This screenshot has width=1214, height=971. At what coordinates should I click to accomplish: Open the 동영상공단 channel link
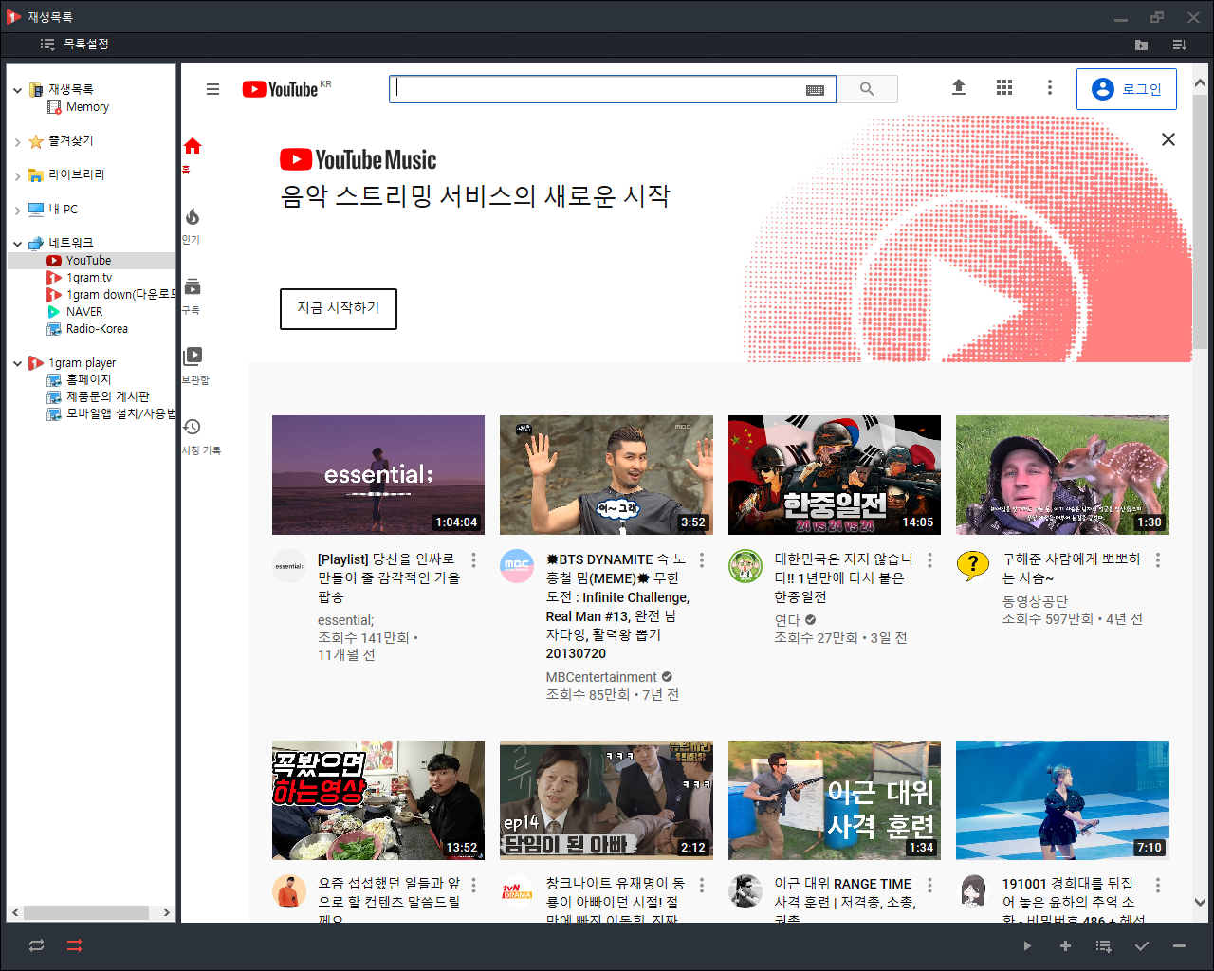[1035, 601]
